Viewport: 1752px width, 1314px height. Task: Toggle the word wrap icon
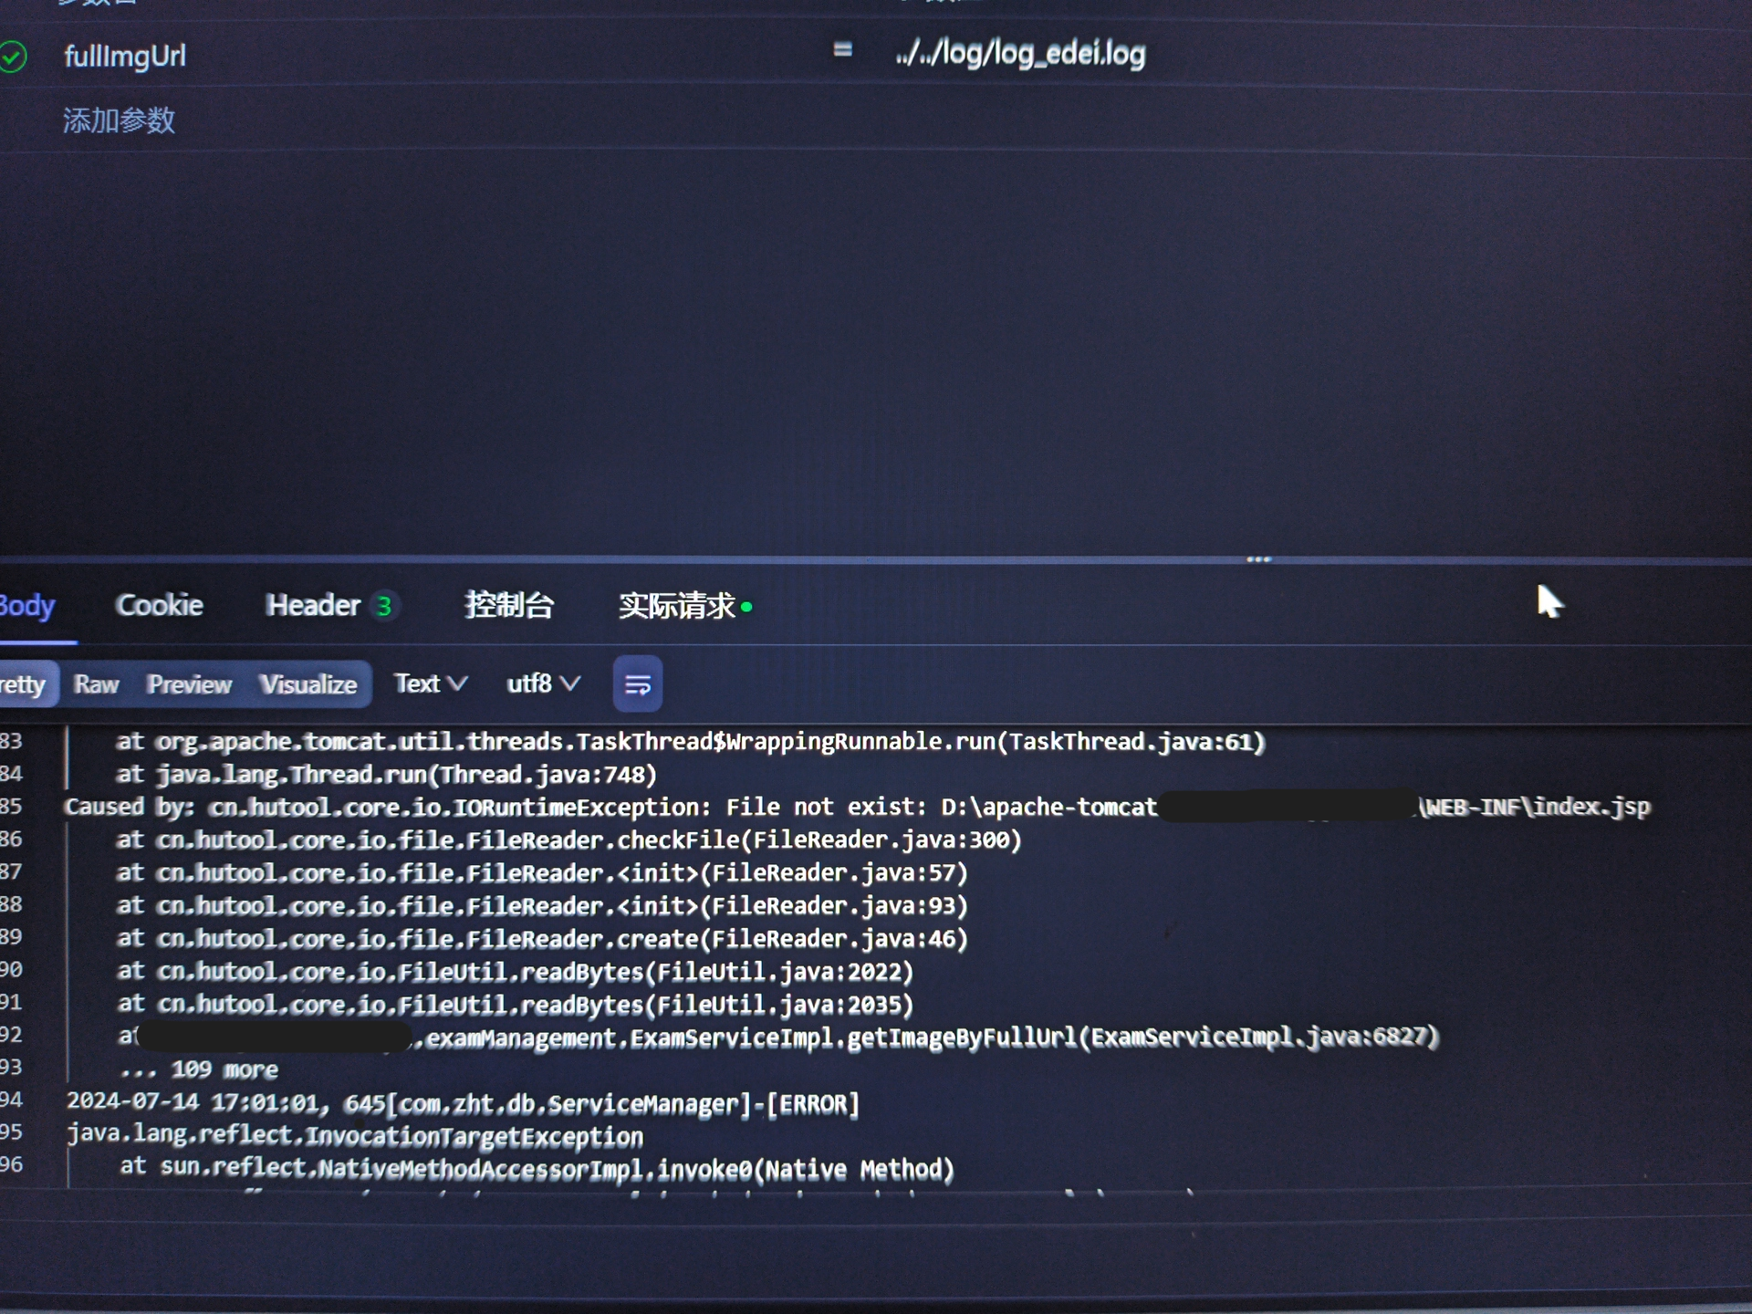(637, 684)
